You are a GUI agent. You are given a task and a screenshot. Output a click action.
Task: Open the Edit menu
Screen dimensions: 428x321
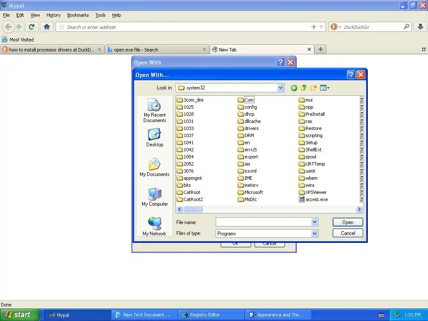[x=20, y=15]
